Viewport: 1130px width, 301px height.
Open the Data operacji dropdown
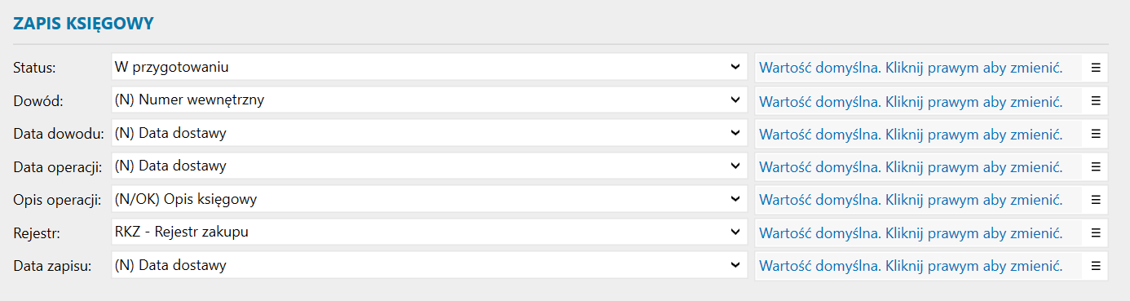(429, 166)
